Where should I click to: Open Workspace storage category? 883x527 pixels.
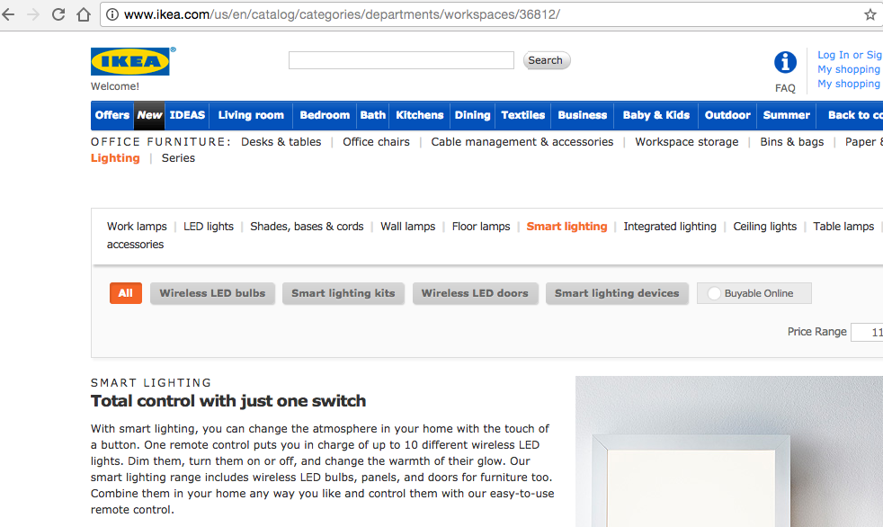(x=686, y=142)
